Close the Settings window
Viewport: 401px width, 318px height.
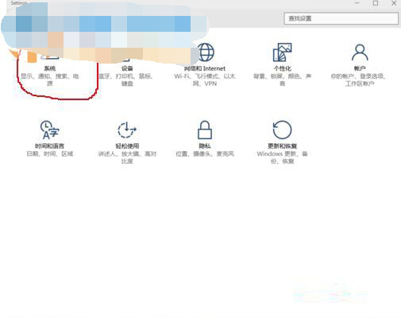[394, 3]
